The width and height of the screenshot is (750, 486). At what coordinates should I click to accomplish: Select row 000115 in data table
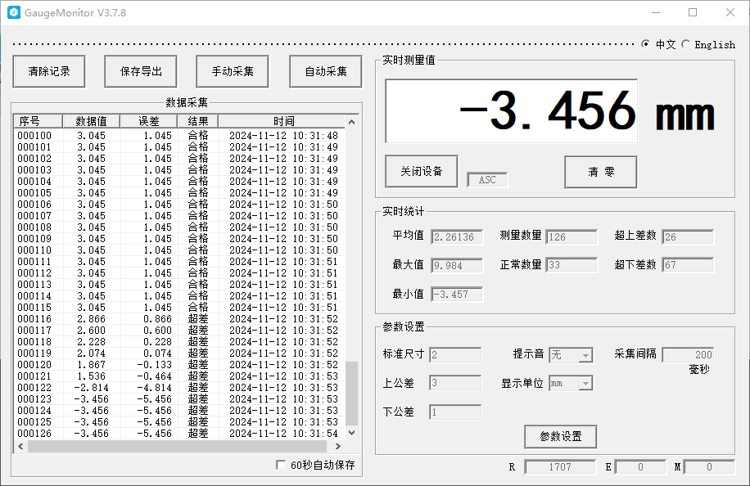pyautogui.click(x=178, y=308)
